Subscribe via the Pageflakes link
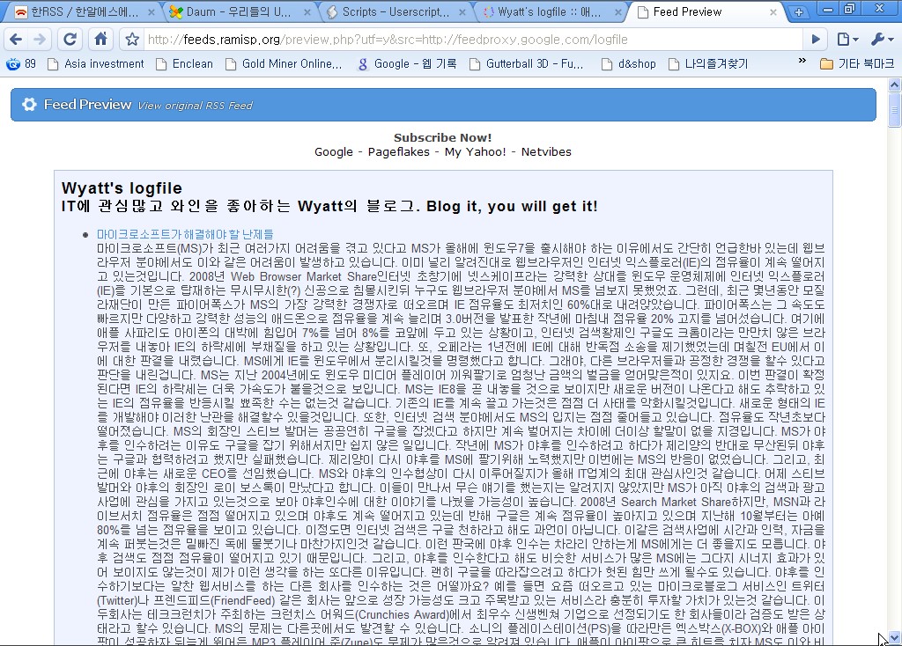Image resolution: width=902 pixels, height=646 pixels. pos(399,151)
